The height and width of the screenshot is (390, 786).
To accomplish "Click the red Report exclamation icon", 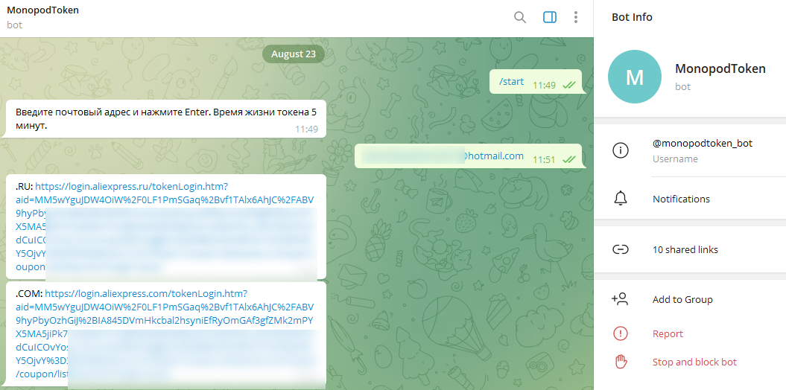I will pyautogui.click(x=621, y=333).
